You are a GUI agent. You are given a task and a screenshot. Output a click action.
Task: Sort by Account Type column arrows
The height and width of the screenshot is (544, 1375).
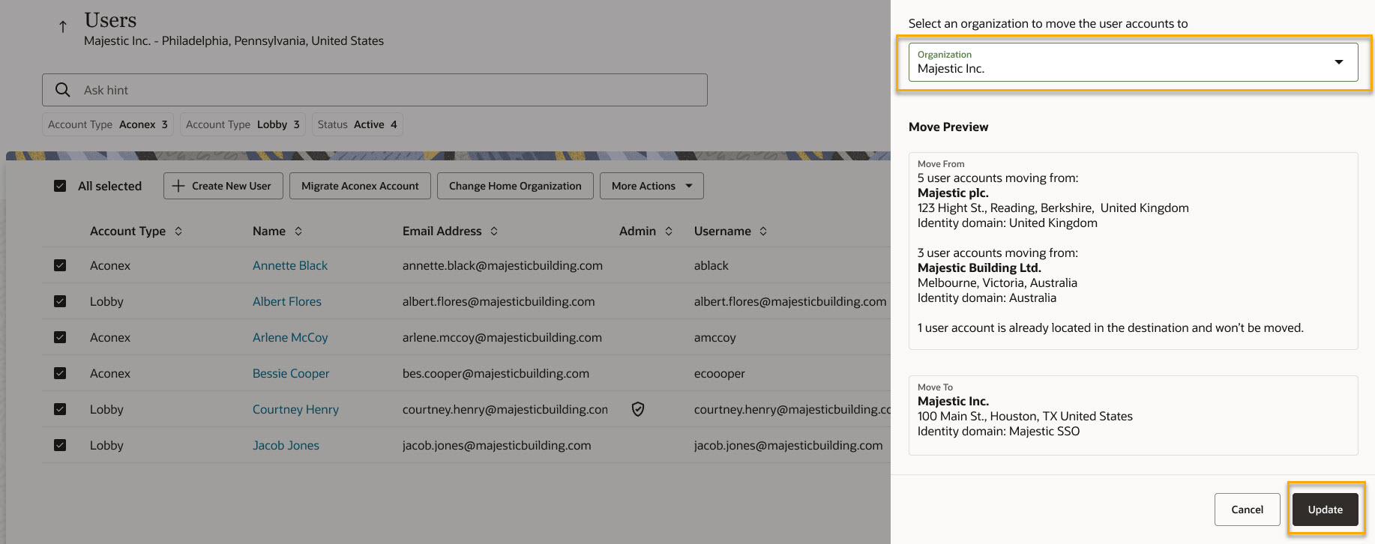[x=178, y=231]
